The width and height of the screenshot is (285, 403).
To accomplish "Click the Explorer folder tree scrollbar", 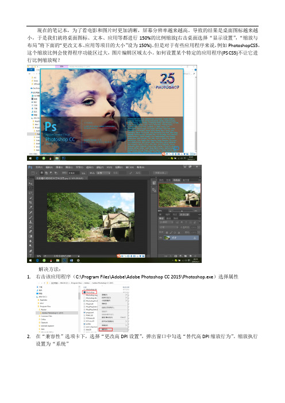I will [x=79, y=296].
